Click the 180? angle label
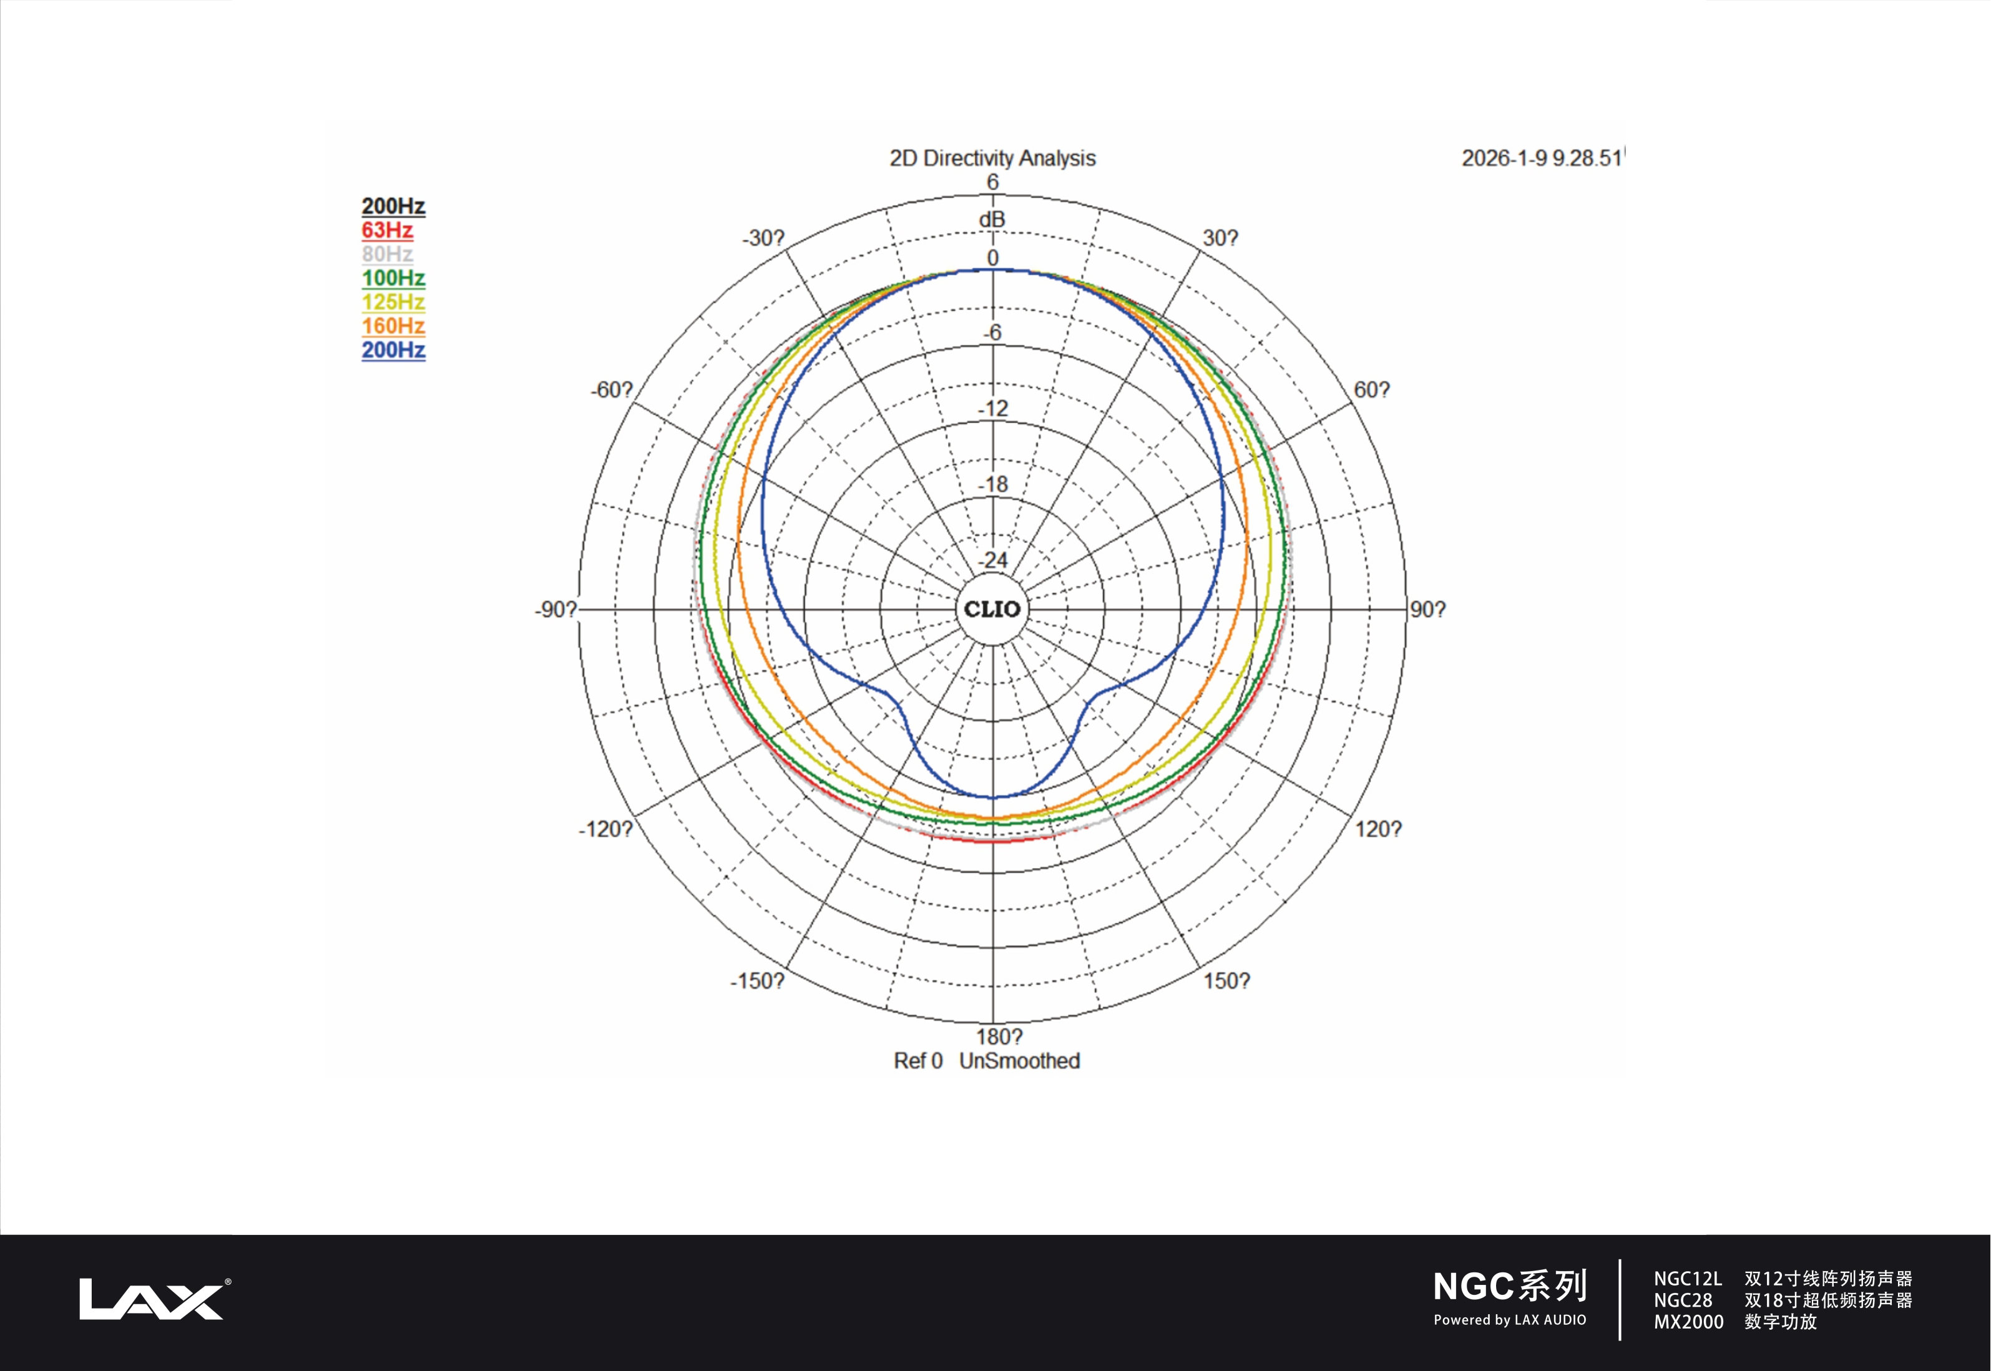The width and height of the screenshot is (1991, 1371). click(999, 1036)
